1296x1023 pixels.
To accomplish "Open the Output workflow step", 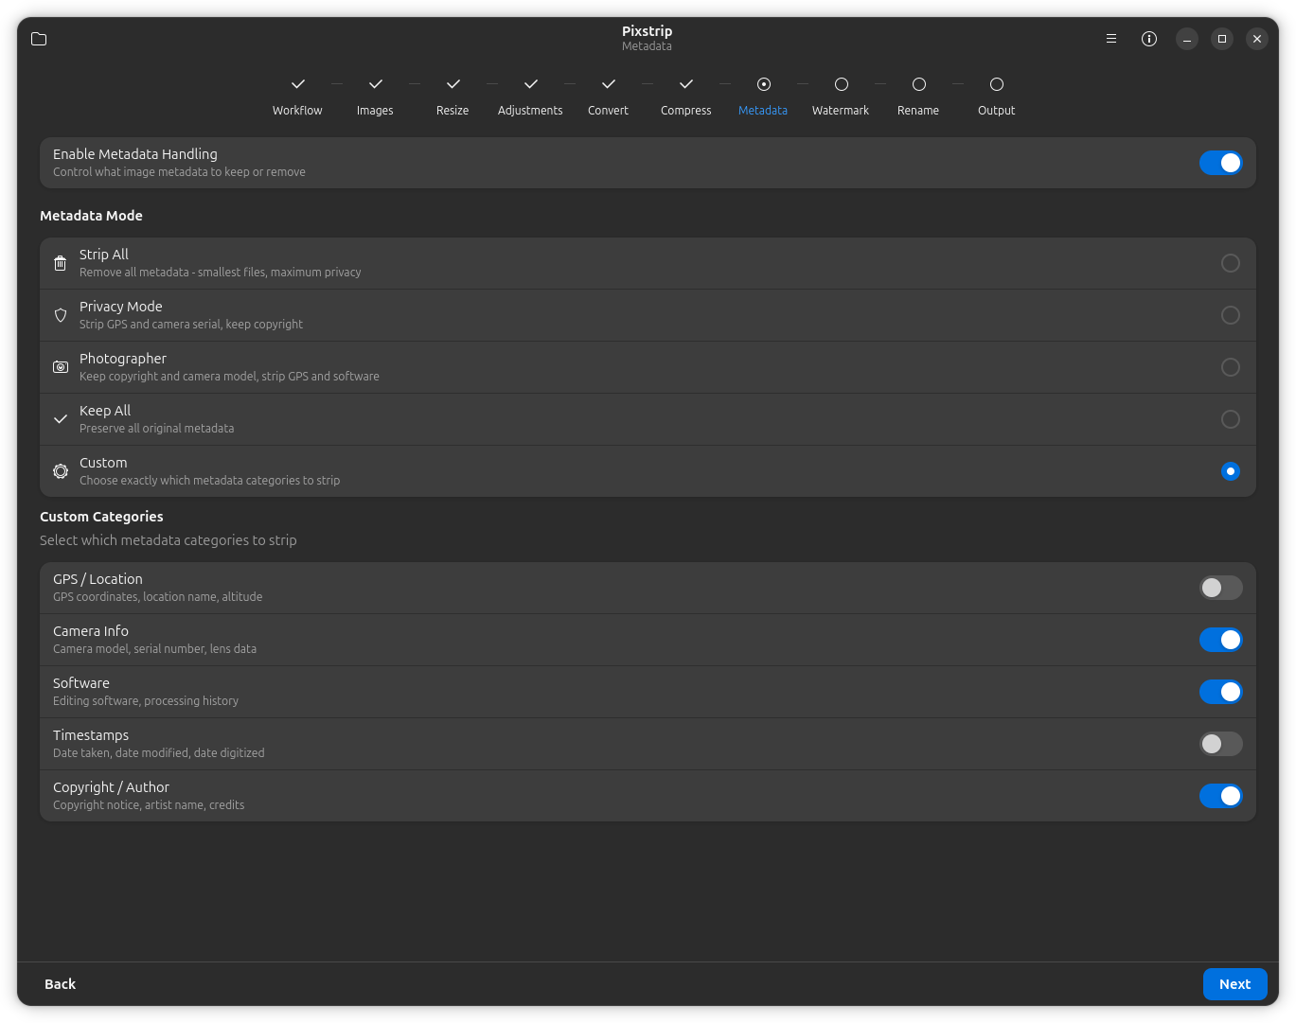I will pos(996,95).
